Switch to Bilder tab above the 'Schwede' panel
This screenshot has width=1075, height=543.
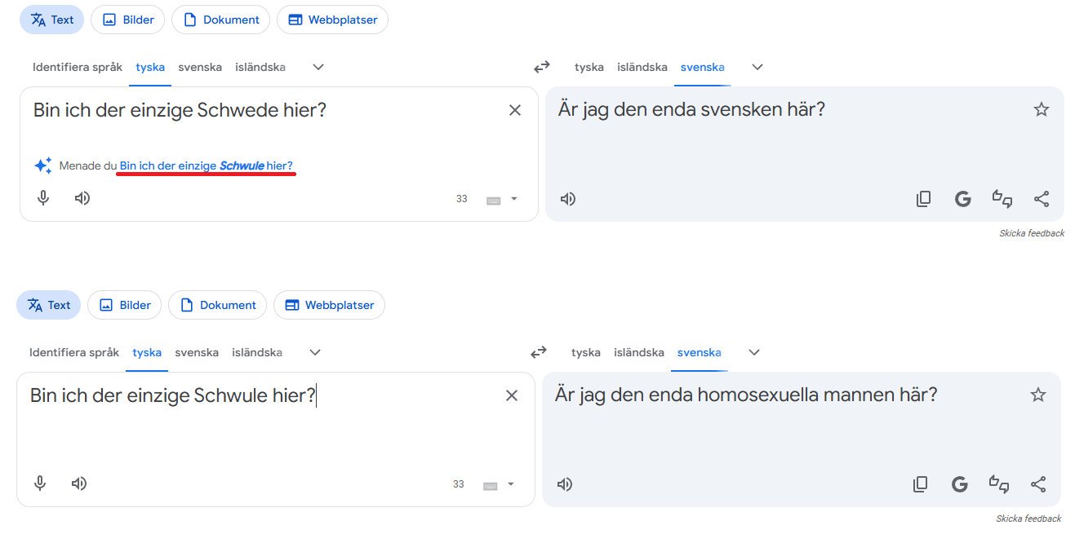click(x=128, y=20)
